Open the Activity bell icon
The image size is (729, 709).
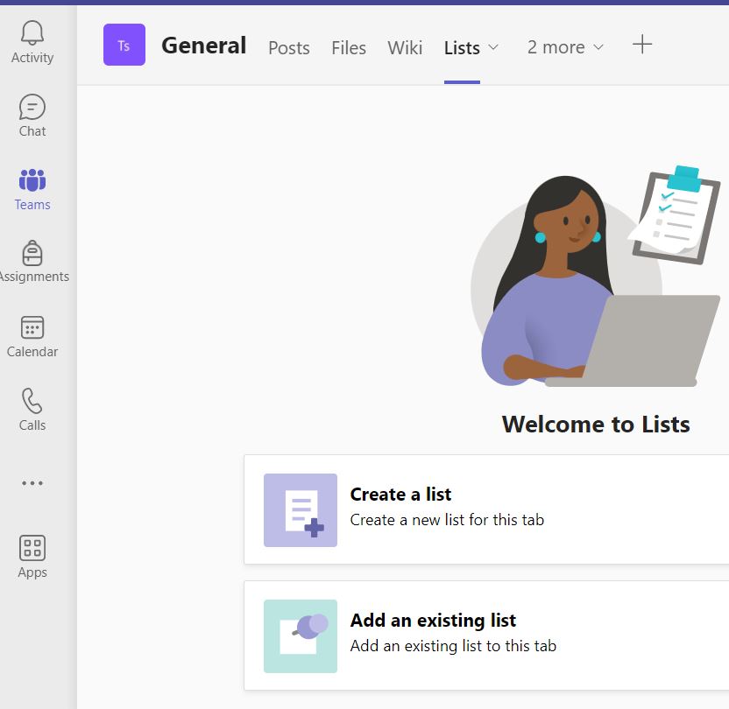32,35
